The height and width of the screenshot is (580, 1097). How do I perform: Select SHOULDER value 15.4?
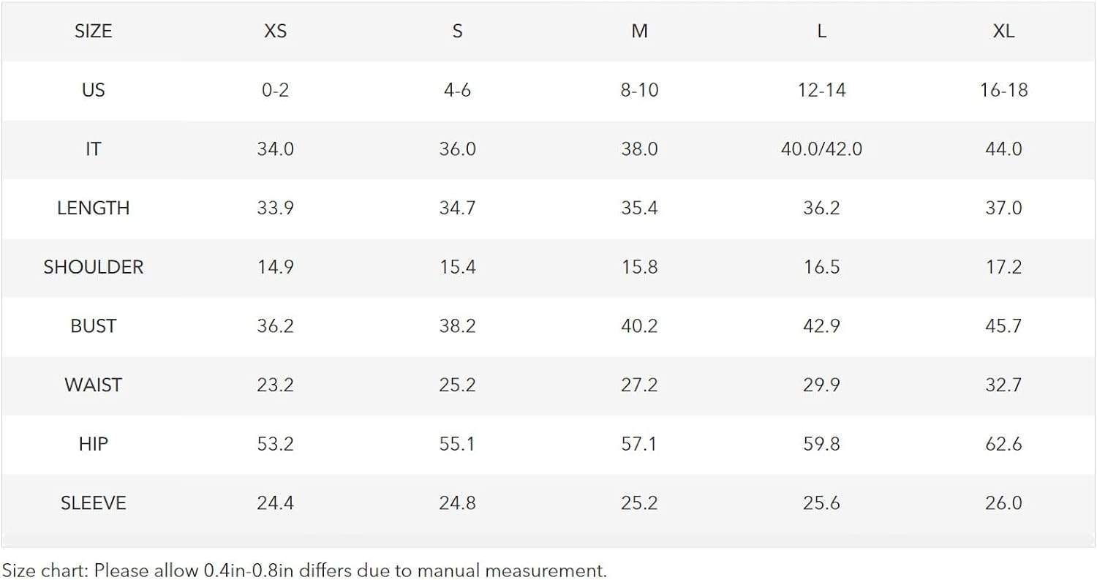click(457, 267)
